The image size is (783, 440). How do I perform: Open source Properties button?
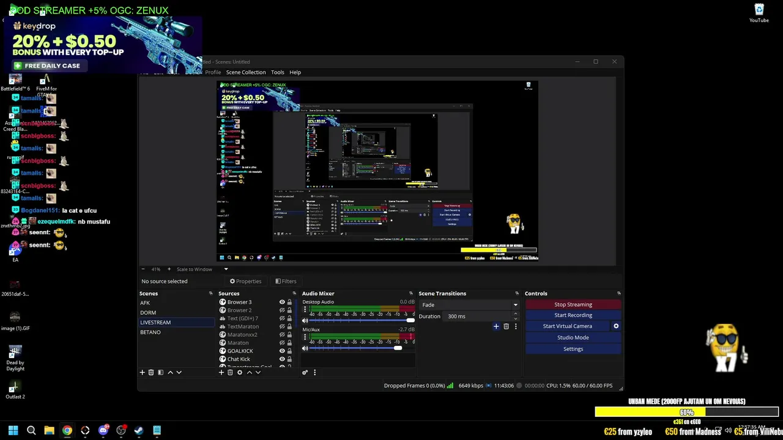[x=245, y=281]
